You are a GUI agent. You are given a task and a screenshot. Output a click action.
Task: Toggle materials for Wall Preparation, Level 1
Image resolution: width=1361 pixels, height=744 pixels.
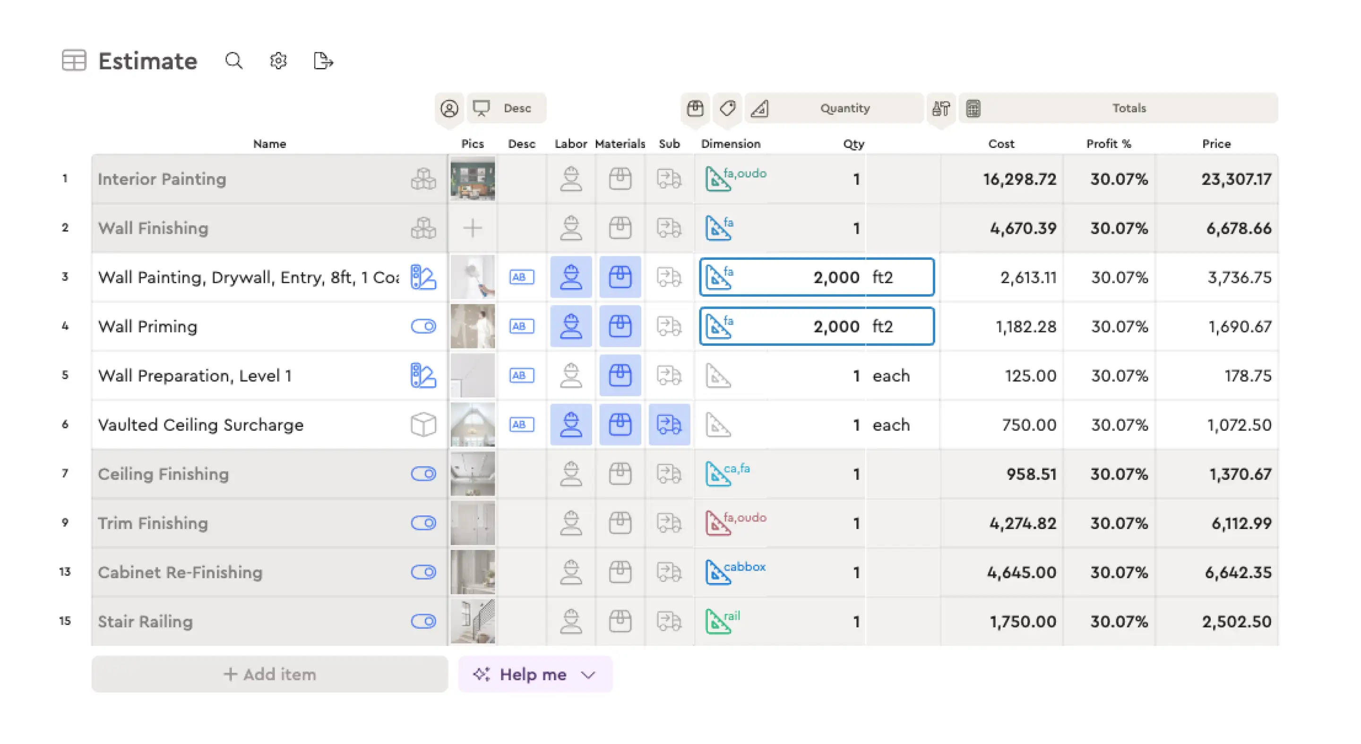[x=620, y=375]
